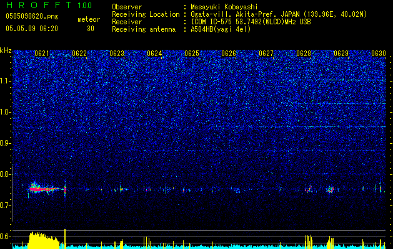
Task: Click the 0628 time marker
Action: click(x=304, y=54)
